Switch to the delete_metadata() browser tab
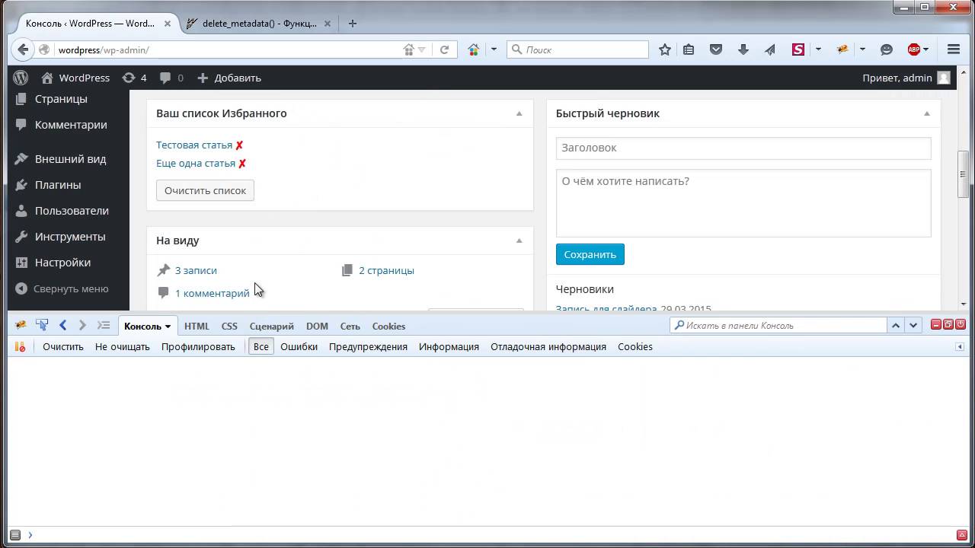 tap(259, 24)
